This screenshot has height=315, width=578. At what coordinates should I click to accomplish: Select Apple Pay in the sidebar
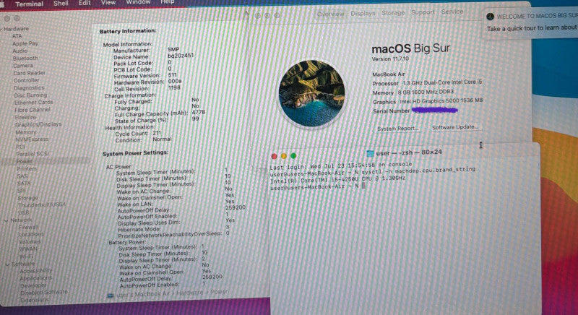point(25,43)
